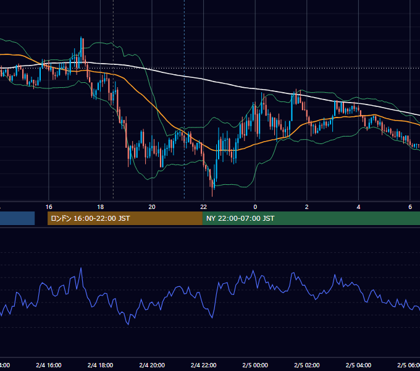Click the '2/5 04:00' label on the indicator axis
Screen dimensions: 420x371
pyautogui.click(x=358, y=365)
